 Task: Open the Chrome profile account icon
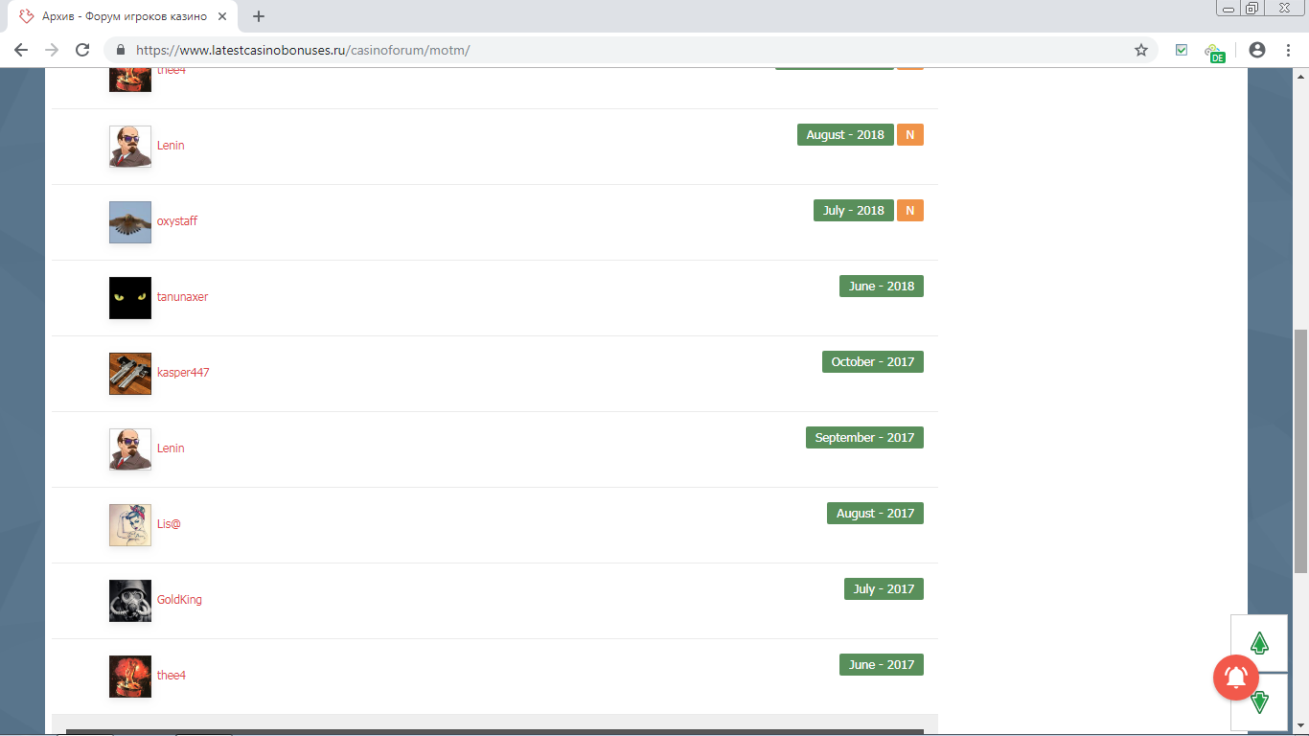click(x=1257, y=50)
